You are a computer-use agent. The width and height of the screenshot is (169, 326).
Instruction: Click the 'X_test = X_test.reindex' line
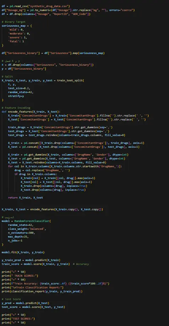(57, 162)
